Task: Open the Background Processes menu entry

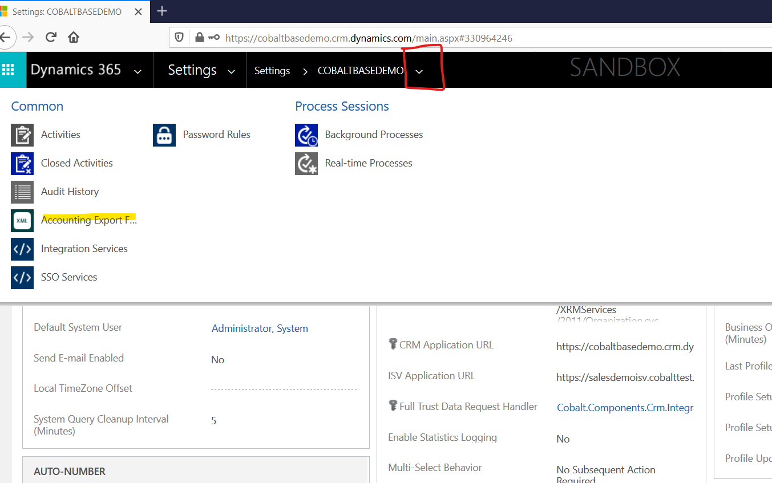Action: (x=374, y=135)
